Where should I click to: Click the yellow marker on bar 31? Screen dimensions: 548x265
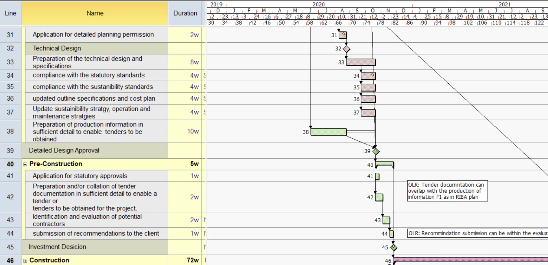(x=344, y=34)
